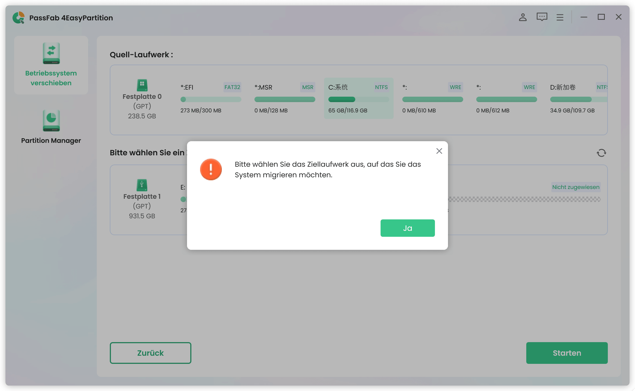Start the migration with Starten

(x=566, y=353)
